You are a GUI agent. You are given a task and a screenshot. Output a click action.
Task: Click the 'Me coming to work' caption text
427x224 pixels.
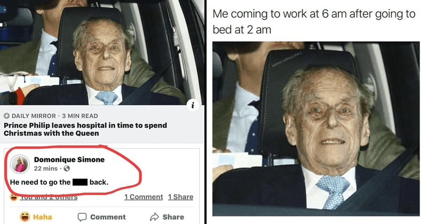314,22
